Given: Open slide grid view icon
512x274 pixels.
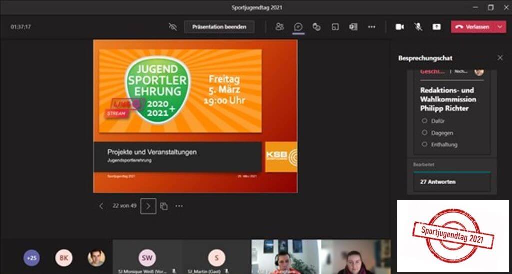Looking at the screenshot, I should click(164, 206).
